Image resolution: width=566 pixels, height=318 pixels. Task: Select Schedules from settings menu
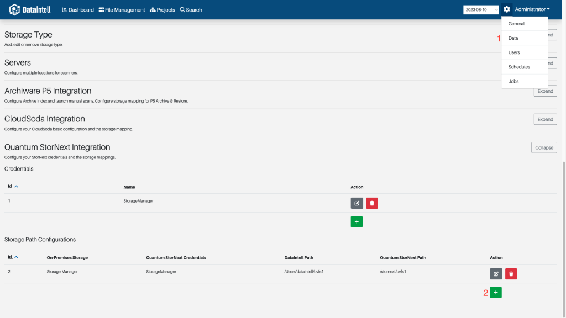[525, 67]
